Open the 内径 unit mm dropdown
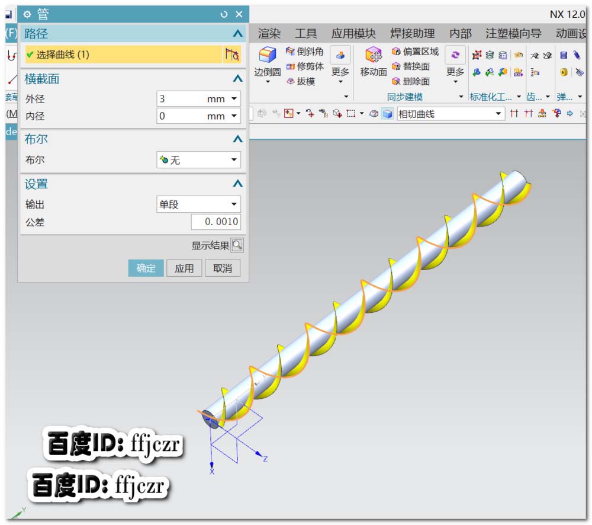 click(x=234, y=116)
